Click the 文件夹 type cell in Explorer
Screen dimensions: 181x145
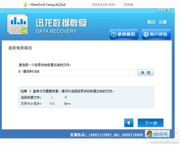click(x=128, y=4)
